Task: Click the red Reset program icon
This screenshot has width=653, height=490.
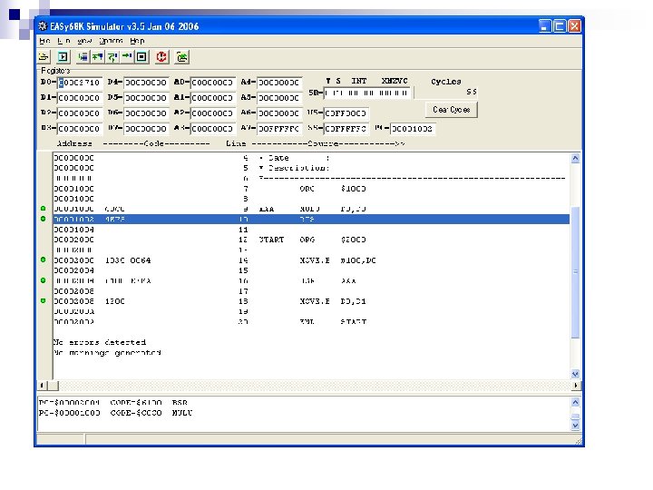Action: click(161, 56)
